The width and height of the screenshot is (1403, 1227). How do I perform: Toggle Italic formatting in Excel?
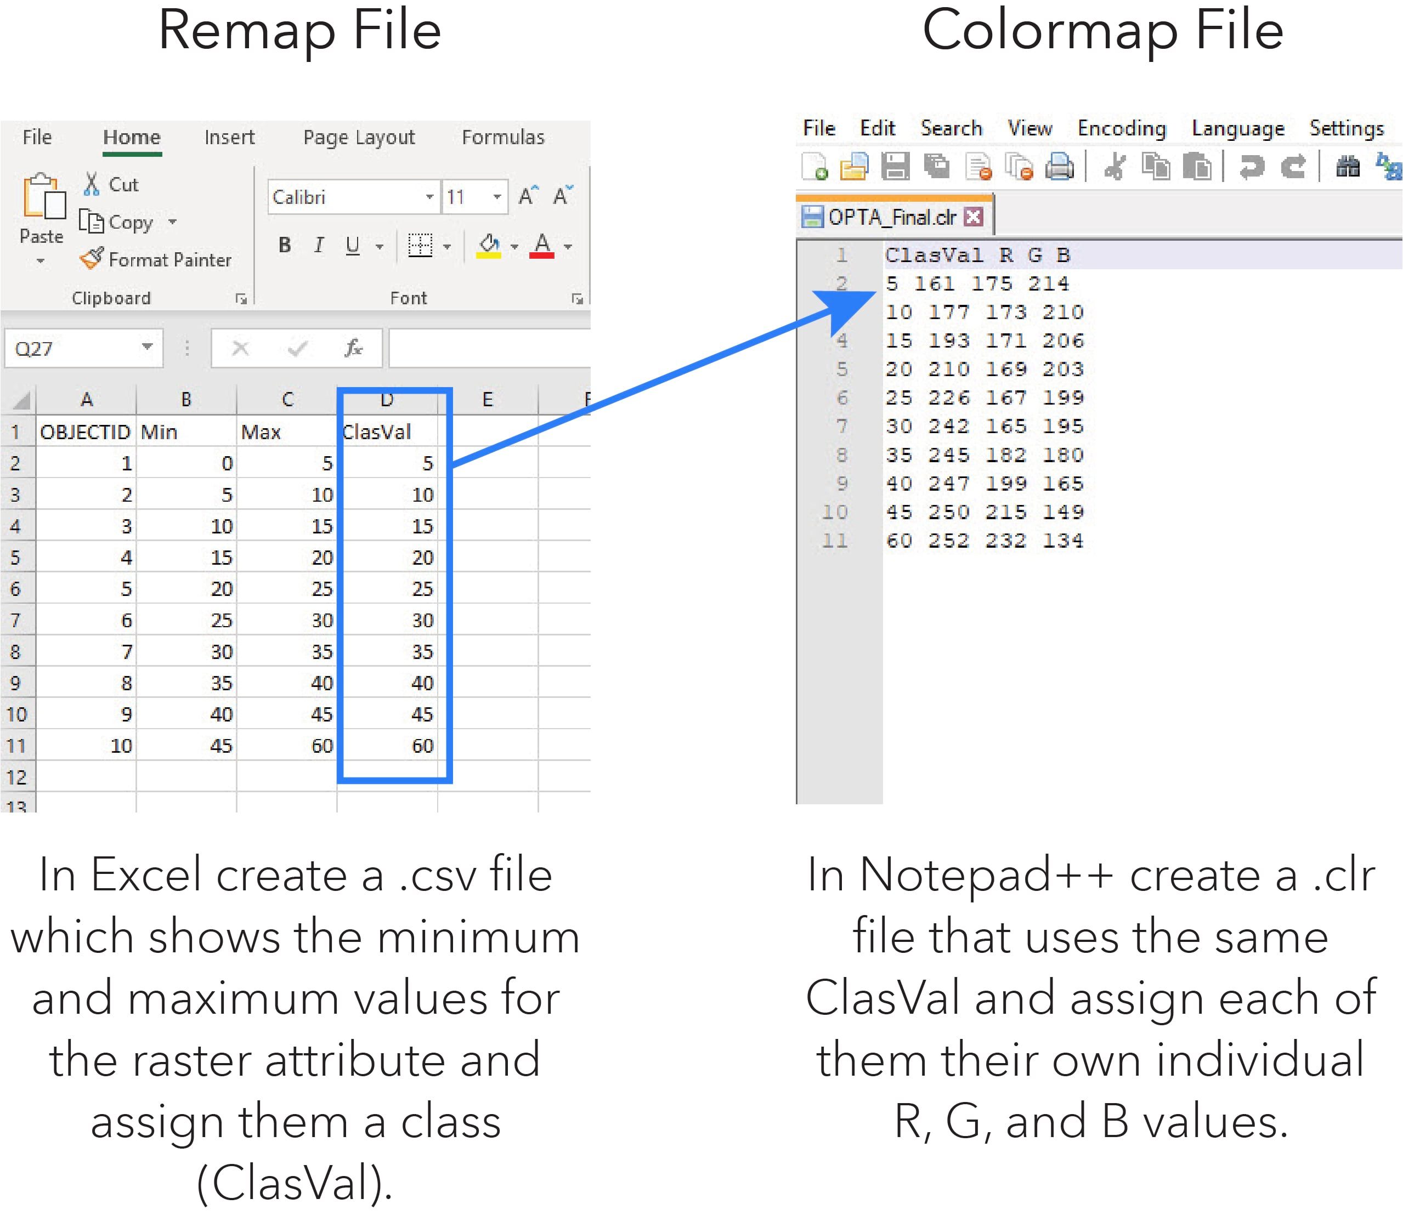(x=319, y=245)
